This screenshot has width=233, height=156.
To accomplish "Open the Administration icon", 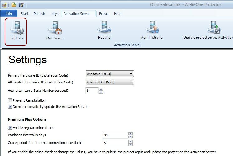I will [152, 31].
